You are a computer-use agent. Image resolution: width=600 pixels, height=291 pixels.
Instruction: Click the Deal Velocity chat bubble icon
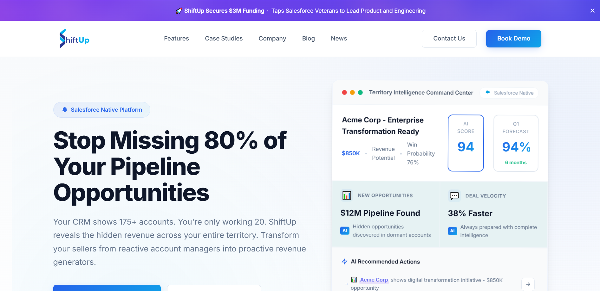[454, 195]
